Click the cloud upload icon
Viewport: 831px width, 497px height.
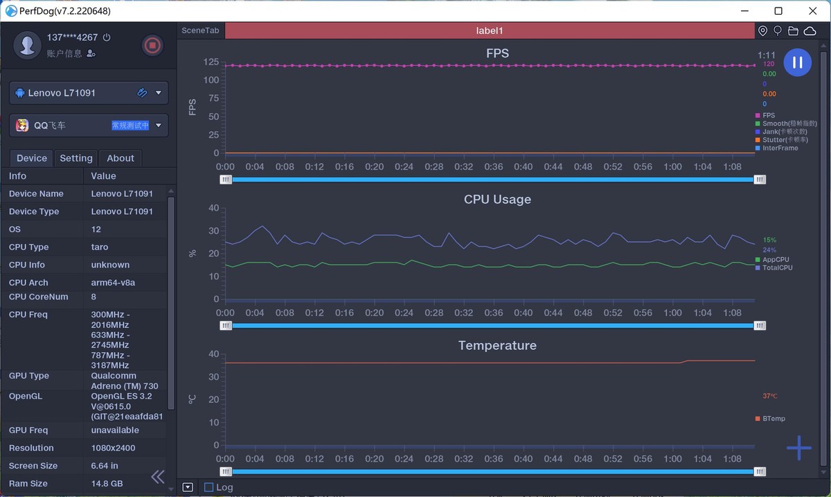pyautogui.click(x=809, y=31)
